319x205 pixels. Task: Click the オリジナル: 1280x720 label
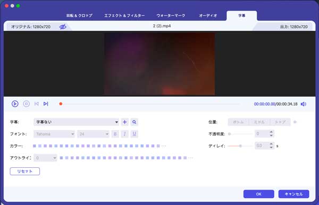[31, 27]
